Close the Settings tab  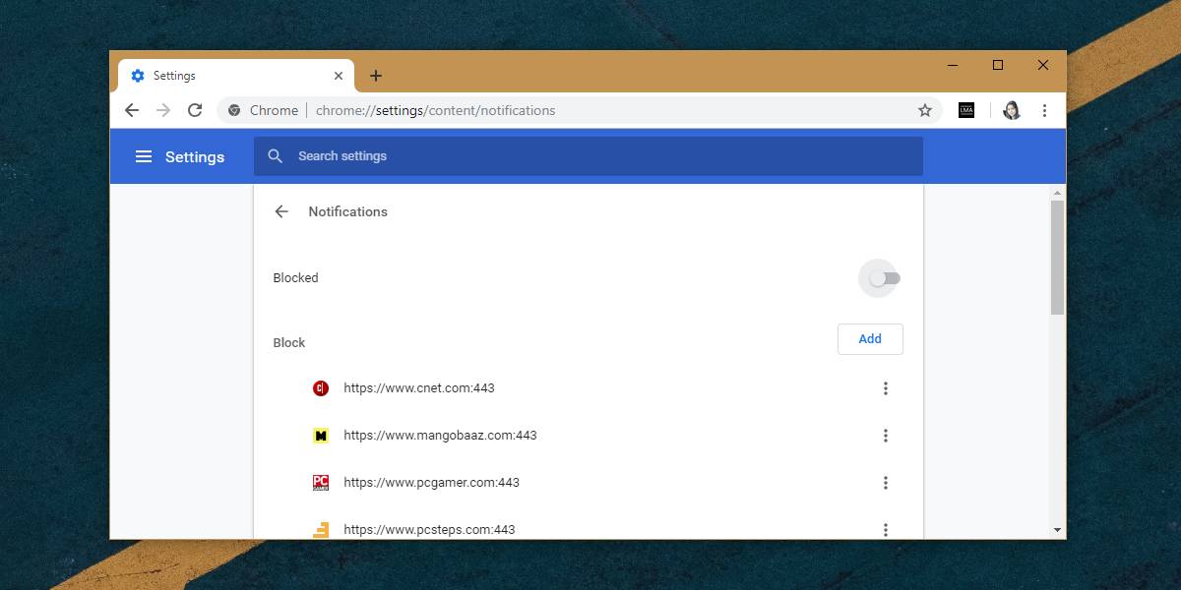pos(339,76)
